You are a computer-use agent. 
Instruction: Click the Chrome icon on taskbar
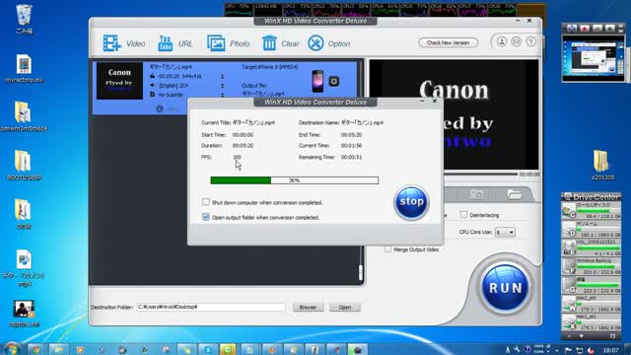pos(35,350)
